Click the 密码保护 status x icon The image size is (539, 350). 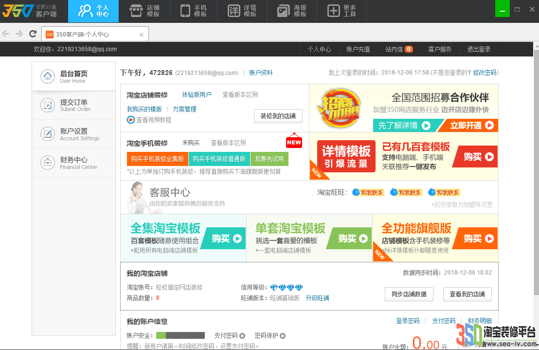click(x=283, y=336)
